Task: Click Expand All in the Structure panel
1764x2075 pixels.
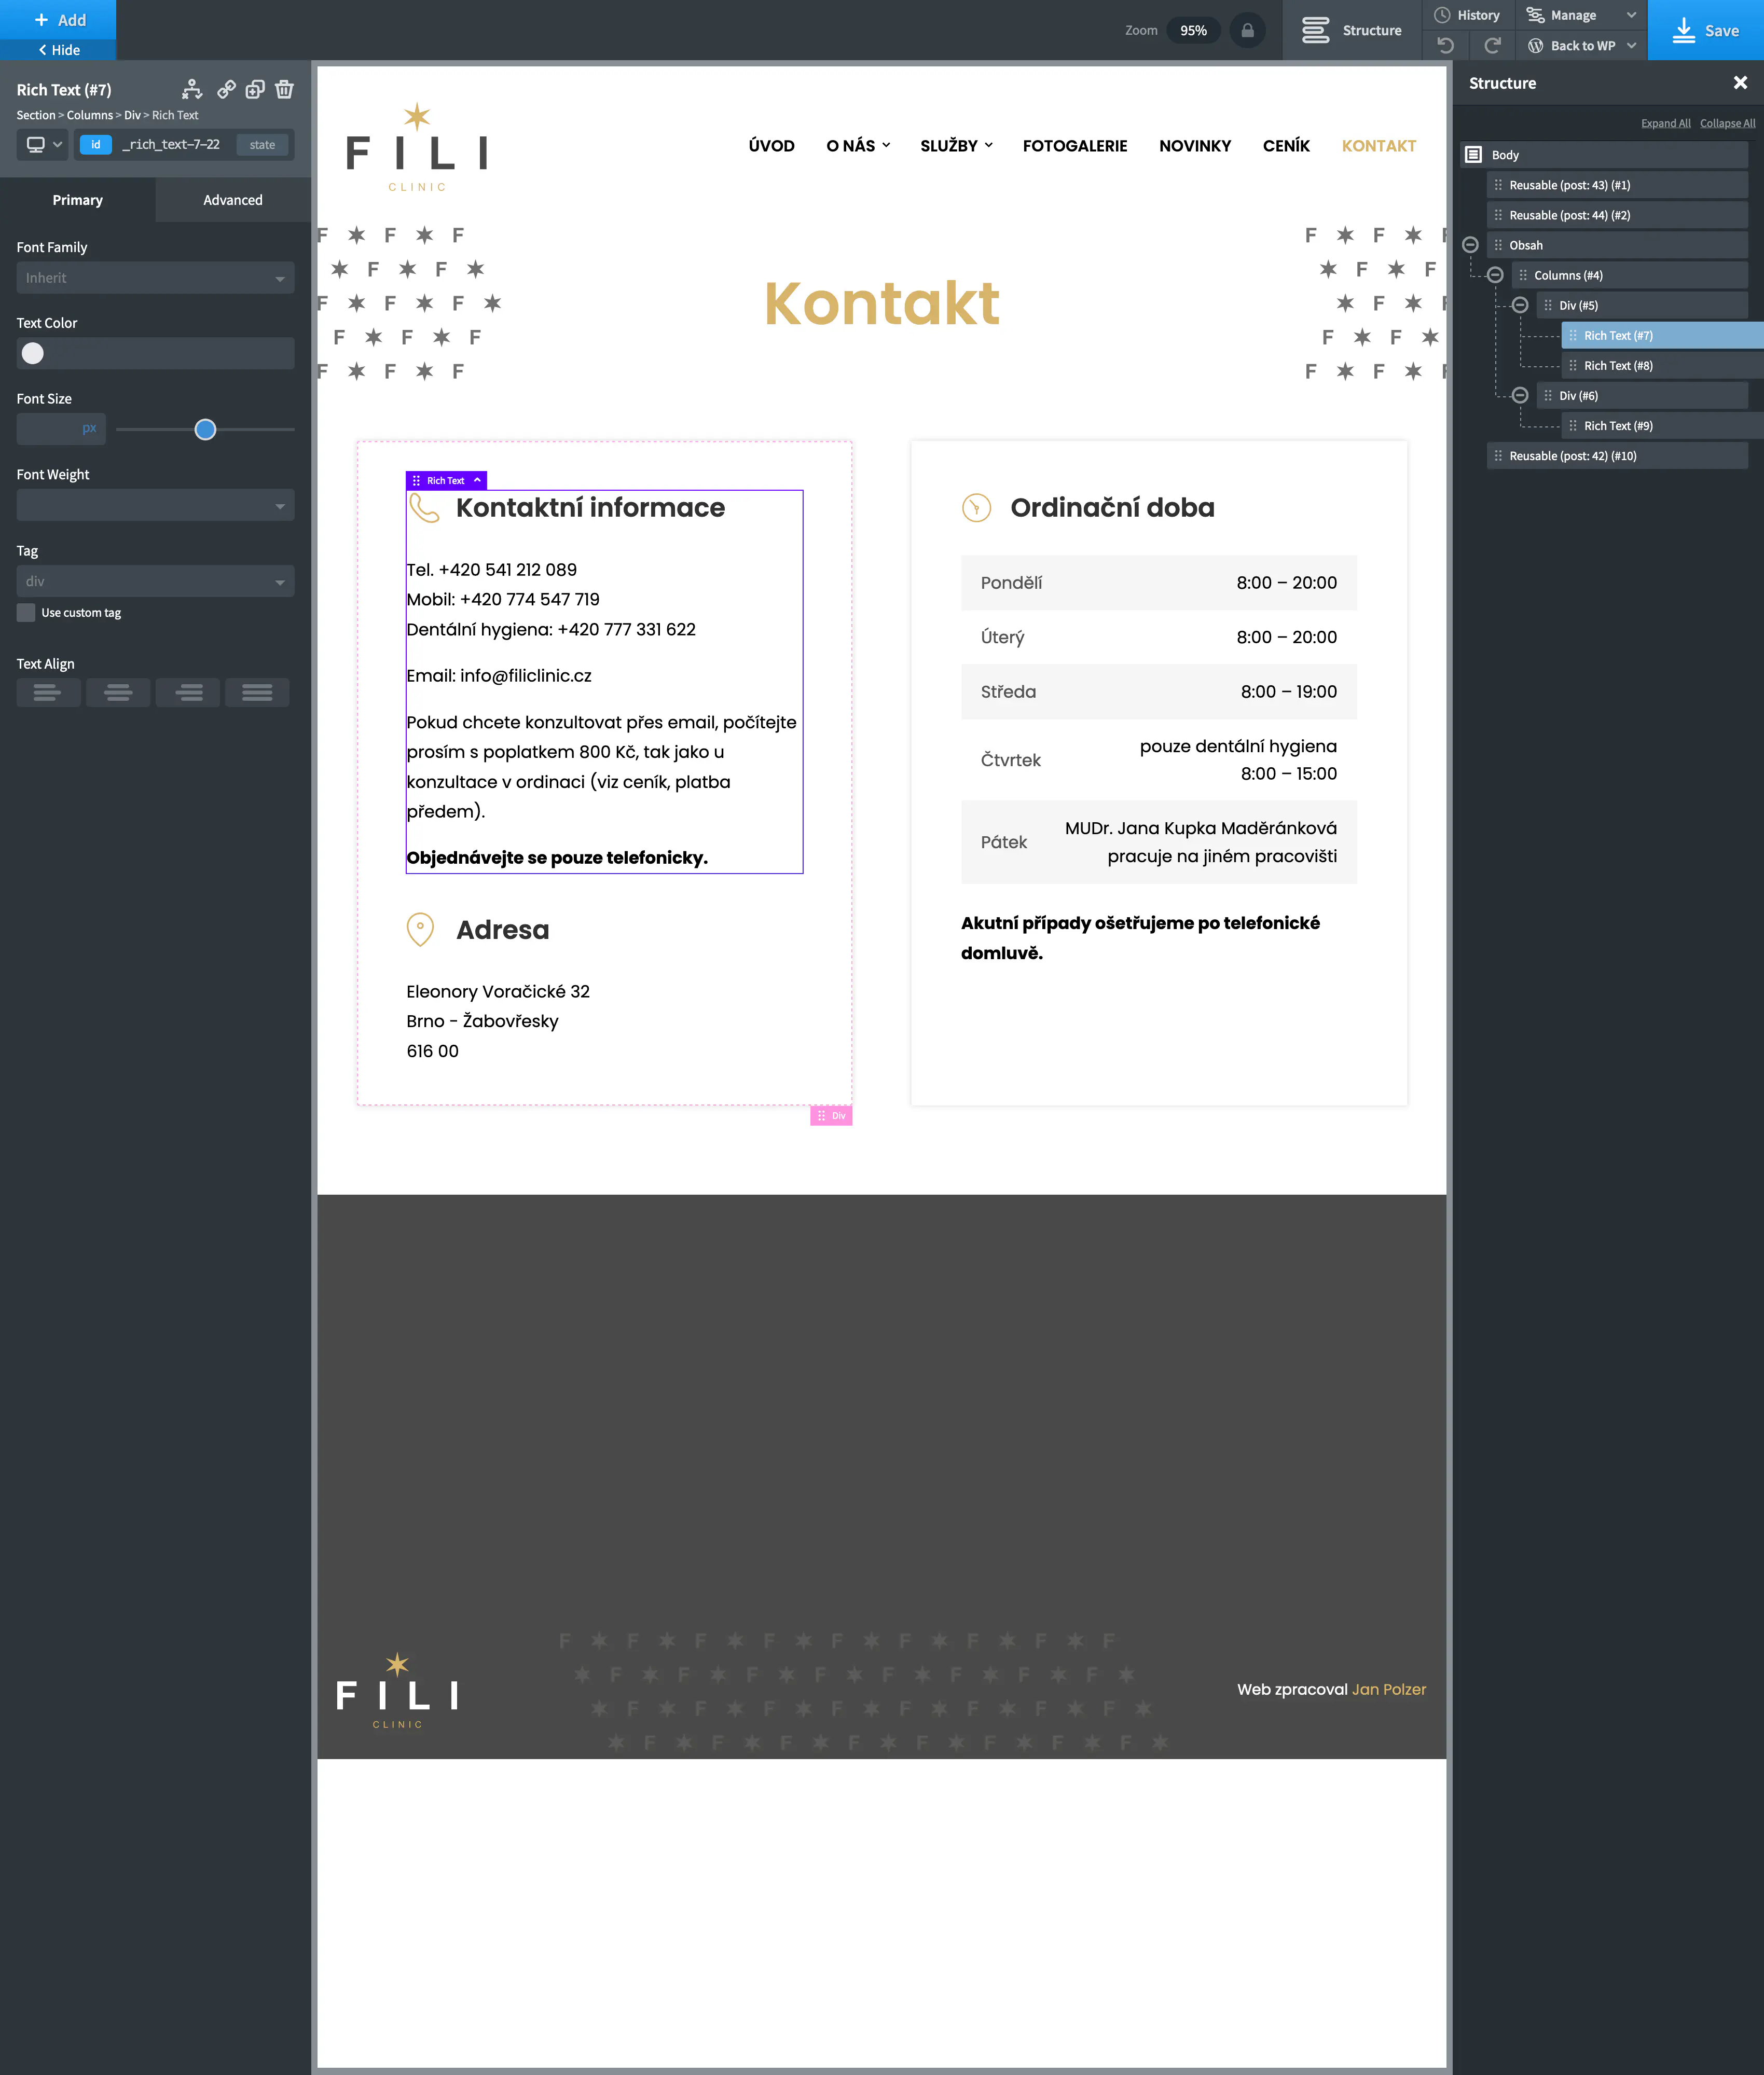Action: pyautogui.click(x=1665, y=122)
